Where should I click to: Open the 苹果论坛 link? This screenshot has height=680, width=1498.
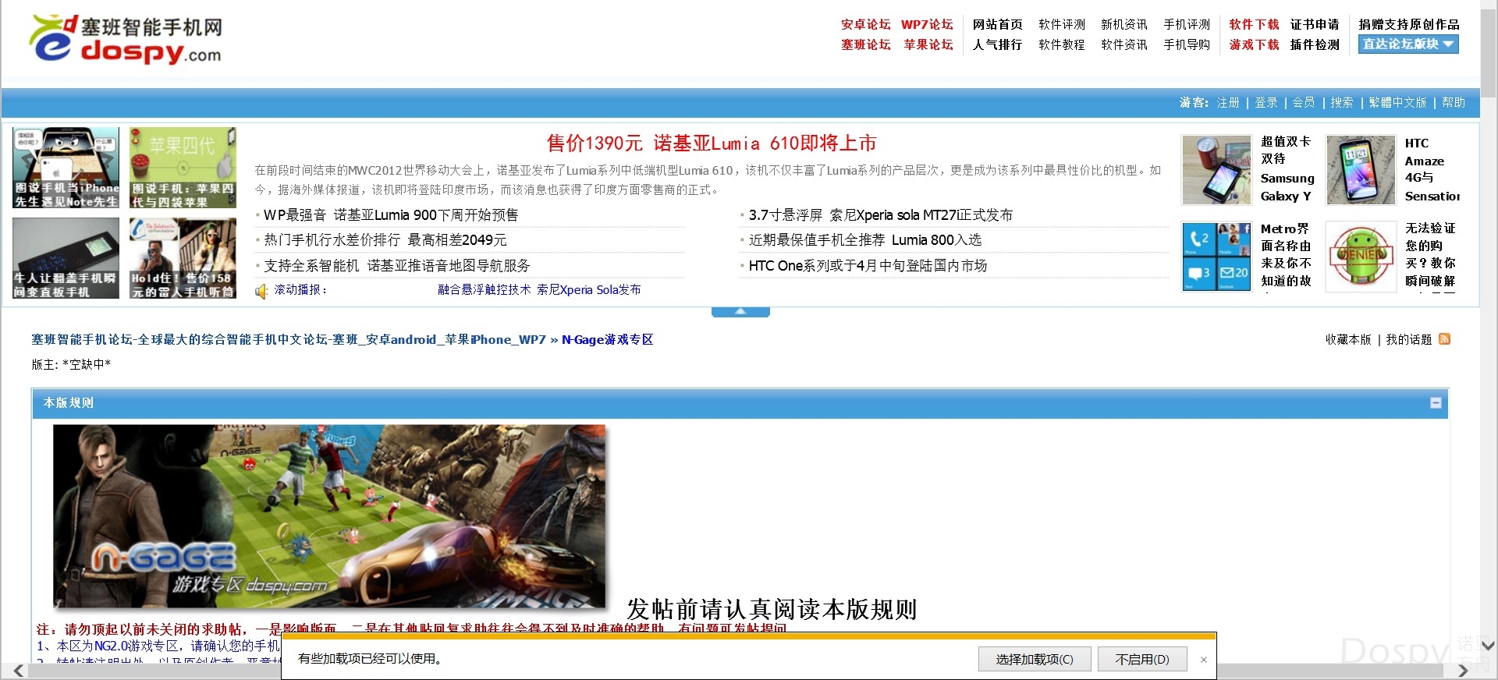tap(928, 44)
